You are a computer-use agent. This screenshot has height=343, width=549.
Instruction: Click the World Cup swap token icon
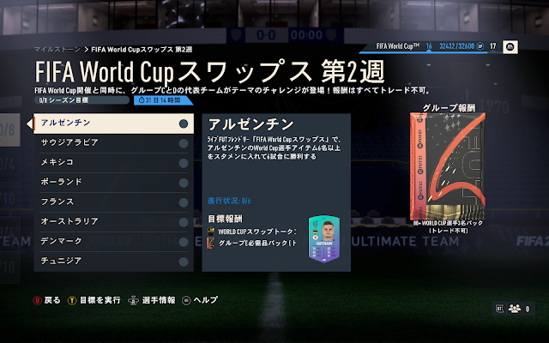(211, 232)
